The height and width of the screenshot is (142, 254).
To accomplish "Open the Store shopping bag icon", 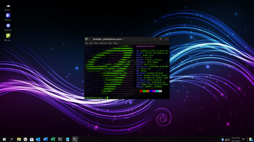I will tap(32, 139).
